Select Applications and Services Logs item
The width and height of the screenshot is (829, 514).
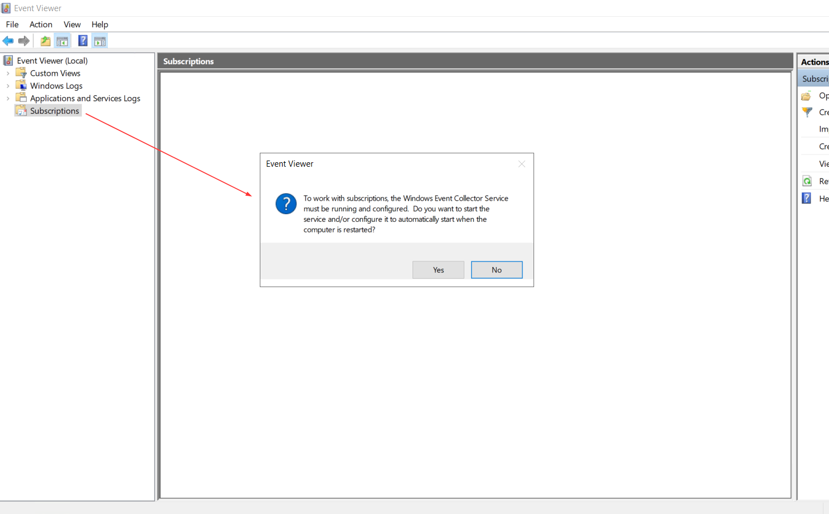click(x=85, y=98)
